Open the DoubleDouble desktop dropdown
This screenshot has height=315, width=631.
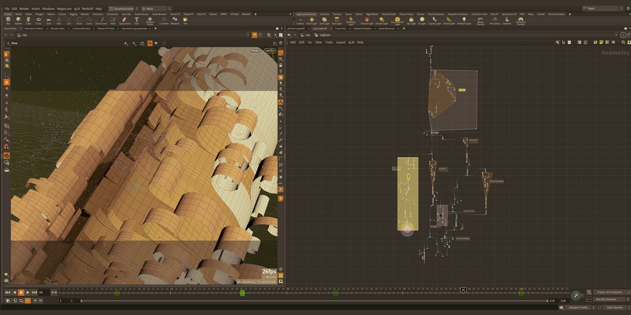click(123, 9)
